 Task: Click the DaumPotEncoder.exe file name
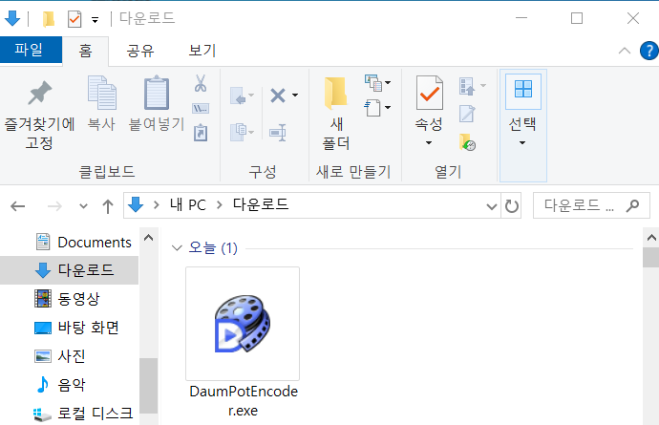pyautogui.click(x=244, y=400)
